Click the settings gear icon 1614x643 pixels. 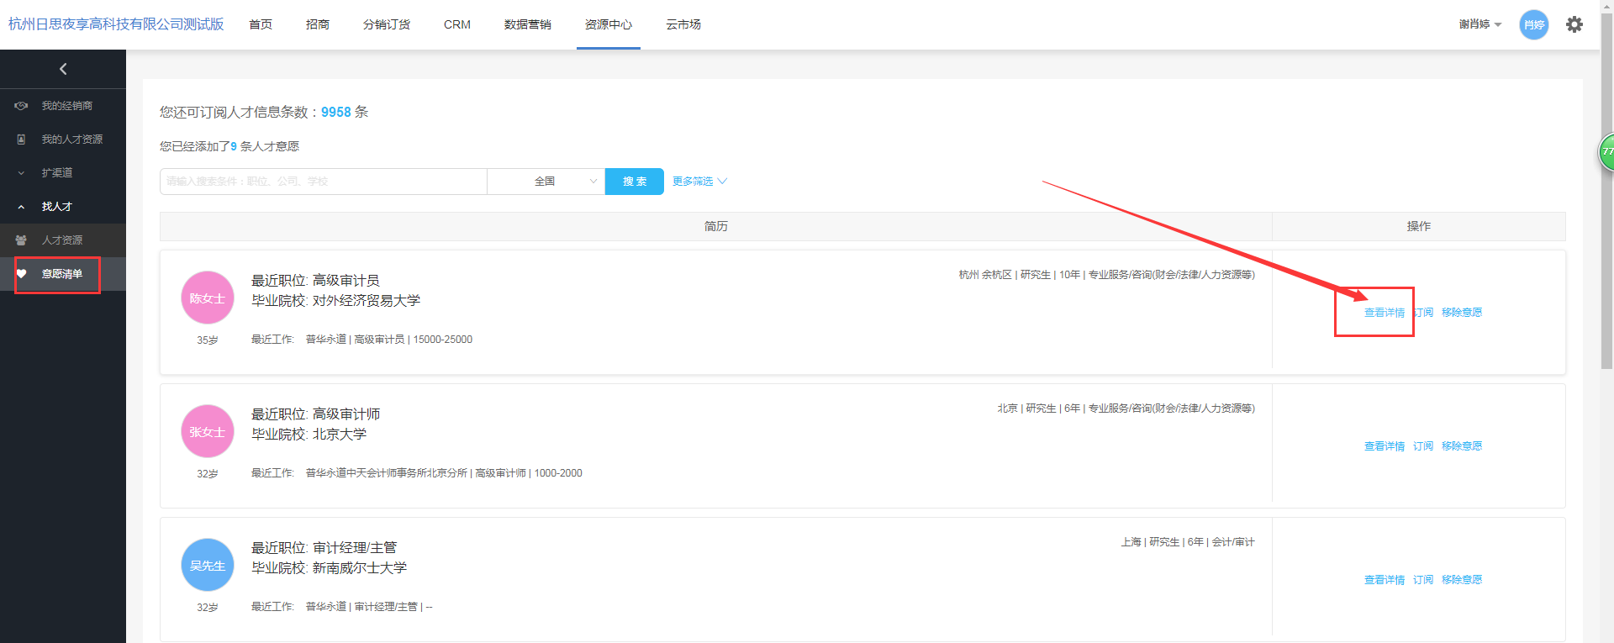point(1574,24)
